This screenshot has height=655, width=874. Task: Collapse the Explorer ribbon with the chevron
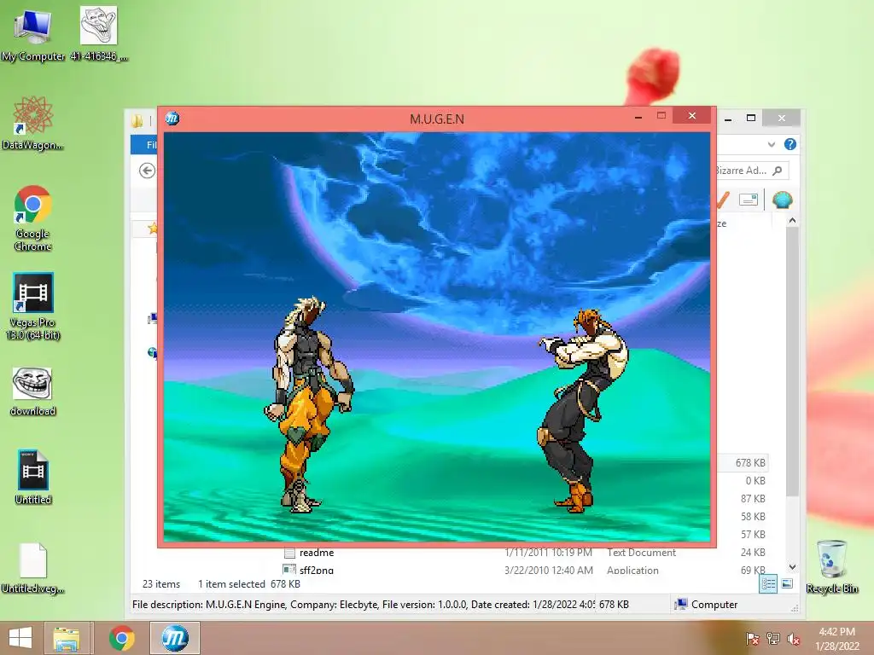click(772, 144)
